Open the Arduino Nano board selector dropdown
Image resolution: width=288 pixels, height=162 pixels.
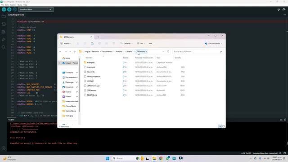(x=36, y=9)
